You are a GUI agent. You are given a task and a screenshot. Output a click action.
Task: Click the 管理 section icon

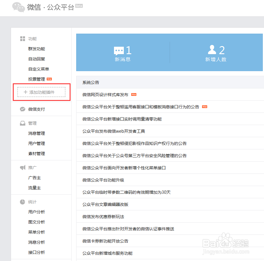pos(23,123)
